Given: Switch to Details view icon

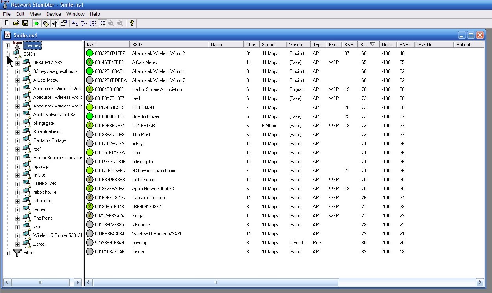Looking at the screenshot, I should coord(102,24).
